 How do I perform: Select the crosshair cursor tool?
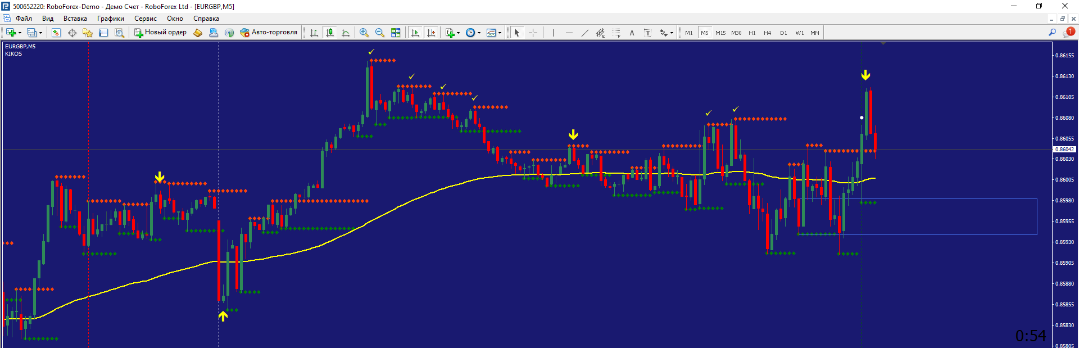point(533,33)
